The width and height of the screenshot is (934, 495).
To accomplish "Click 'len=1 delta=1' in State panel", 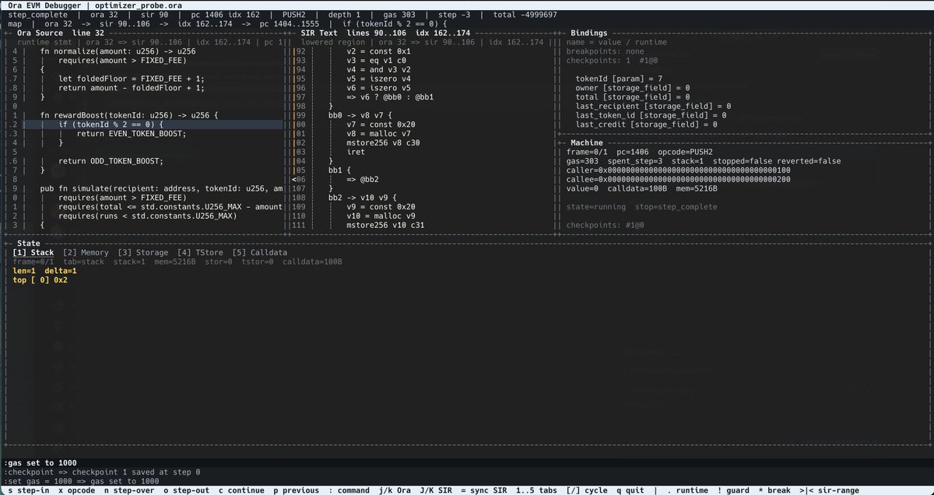I will [x=45, y=271].
